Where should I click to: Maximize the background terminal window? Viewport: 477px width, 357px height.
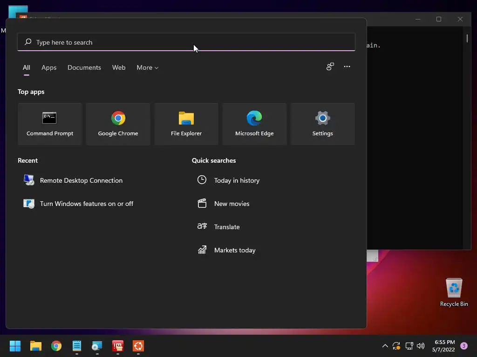tap(439, 19)
